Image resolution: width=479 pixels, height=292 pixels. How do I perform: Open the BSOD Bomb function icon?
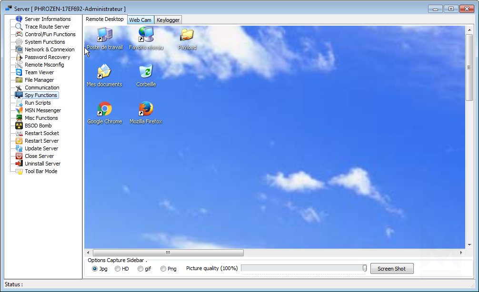coord(19,126)
